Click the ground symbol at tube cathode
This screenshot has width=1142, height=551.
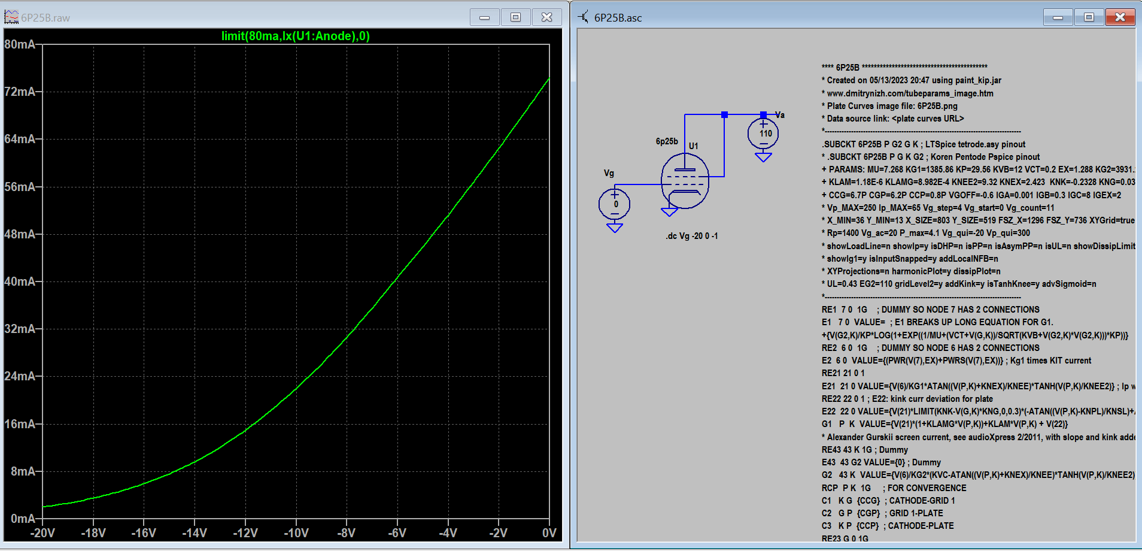pos(670,211)
